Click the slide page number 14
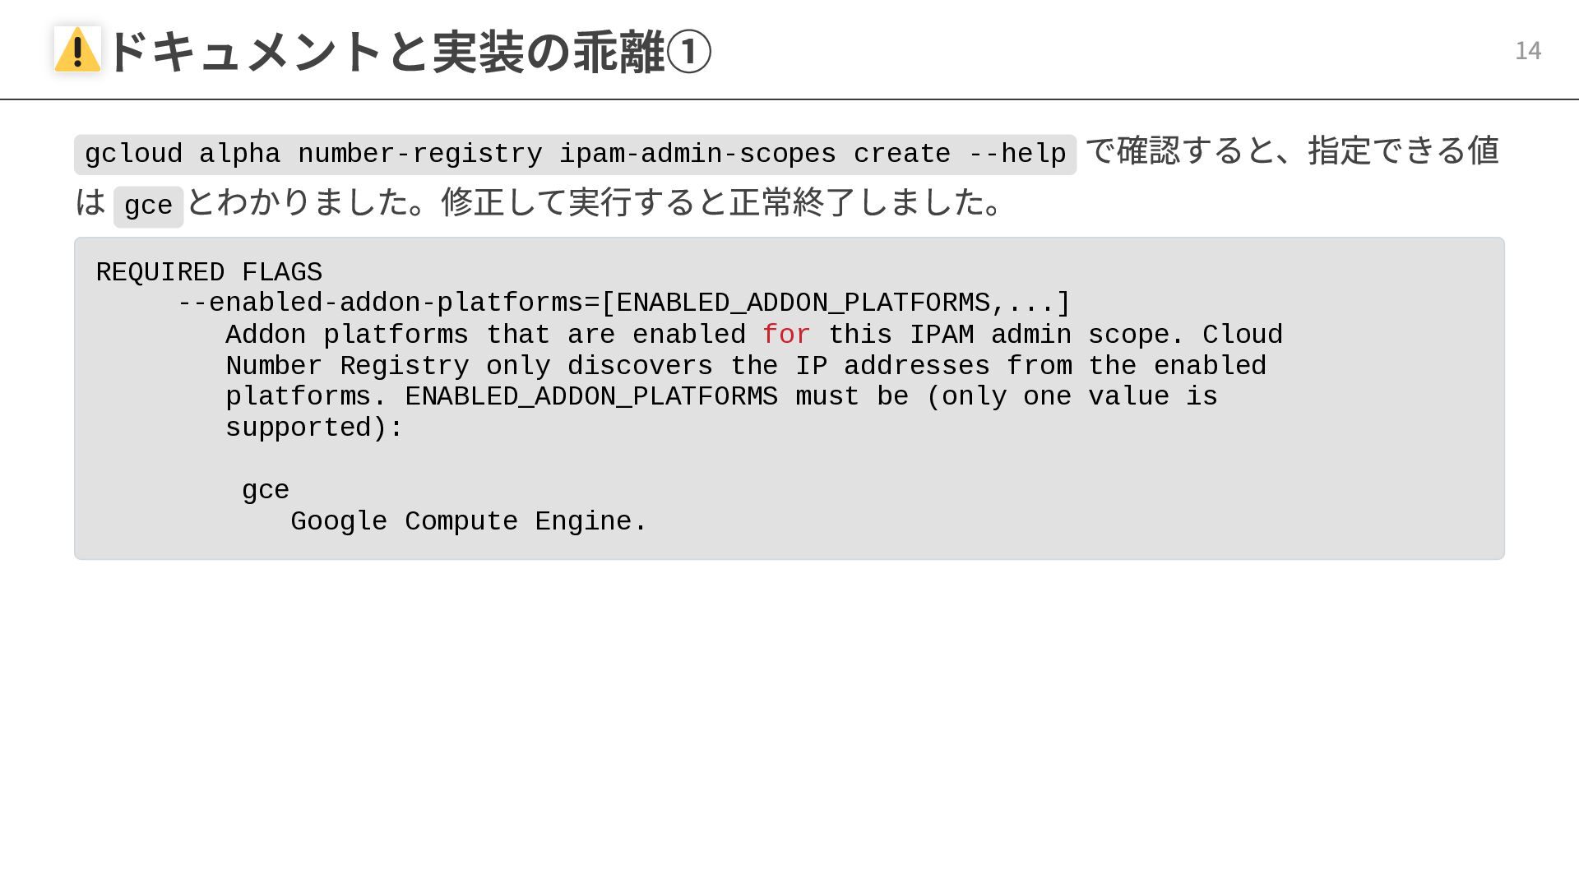Viewport: 1579px width, 888px height. pos(1527,51)
